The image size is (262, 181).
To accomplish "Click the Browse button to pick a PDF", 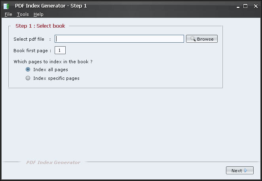I will coord(202,39).
